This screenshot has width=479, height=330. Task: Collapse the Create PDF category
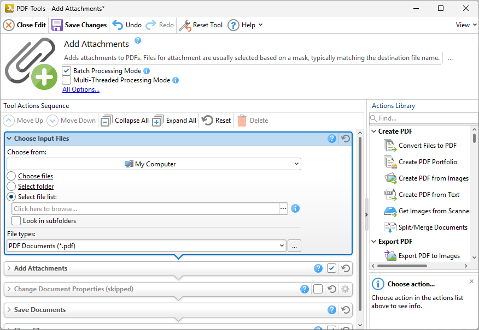(x=374, y=131)
